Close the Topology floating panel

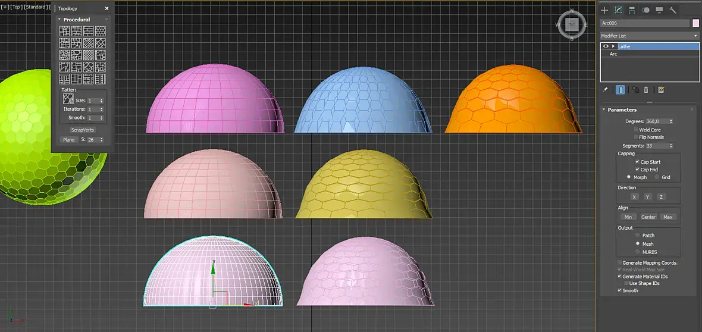106,8
